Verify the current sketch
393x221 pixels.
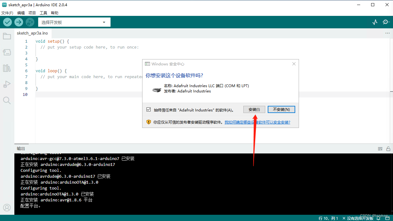[7, 22]
